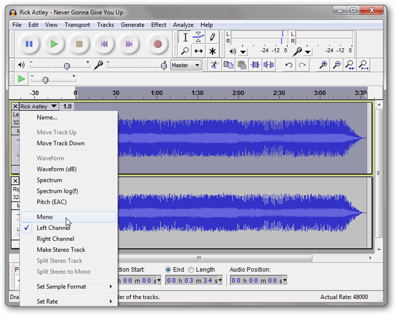Image resolution: width=396 pixels, height=315 pixels.
Task: Open the Effect menu
Action: [159, 25]
